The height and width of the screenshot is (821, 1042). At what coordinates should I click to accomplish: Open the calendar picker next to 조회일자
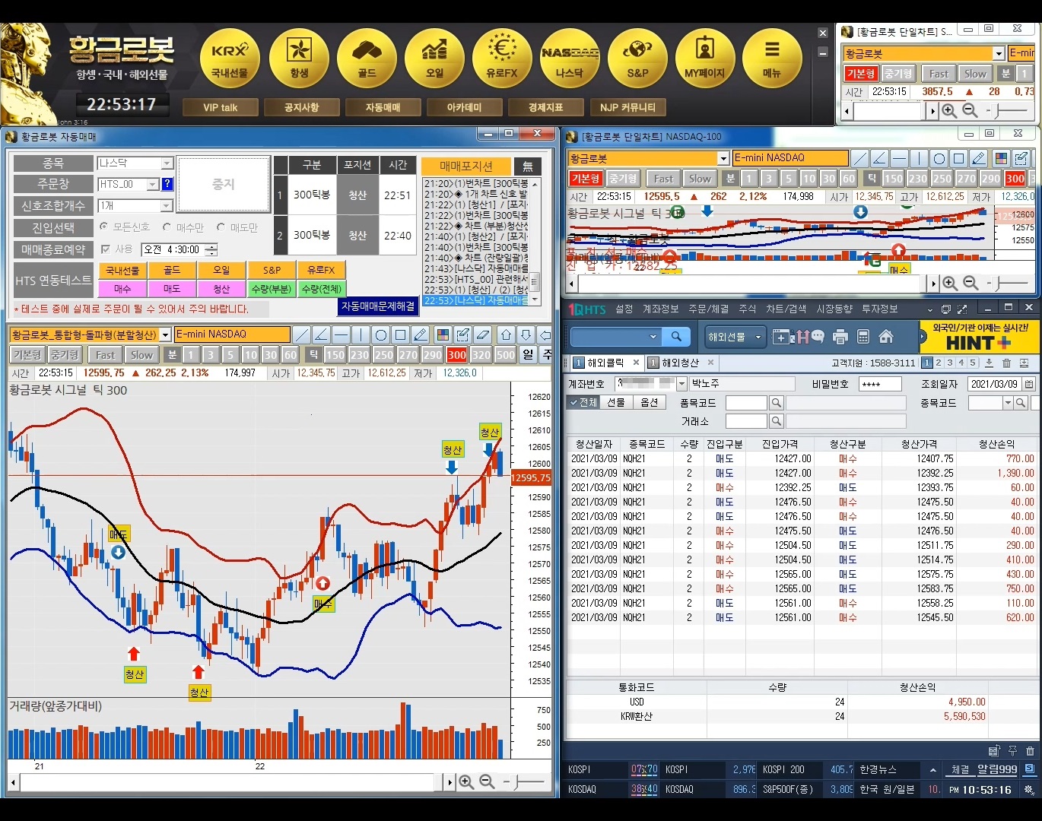pos(1029,384)
